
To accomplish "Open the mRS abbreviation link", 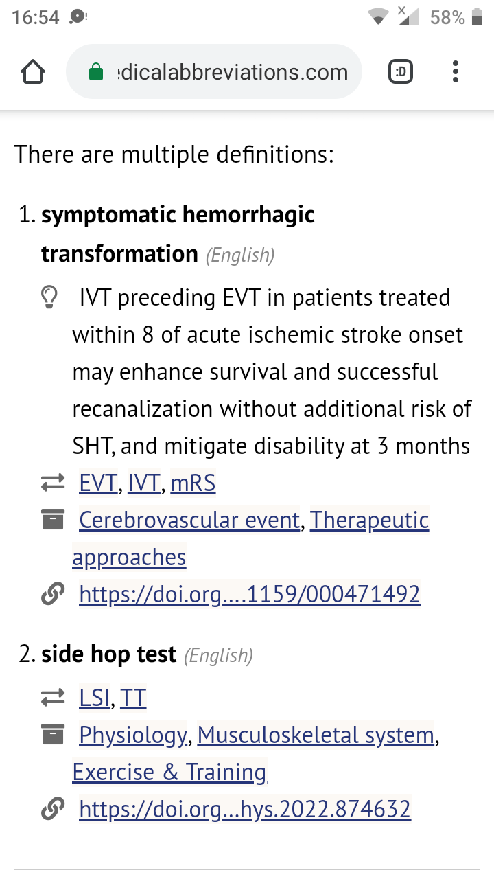I will click(x=193, y=483).
